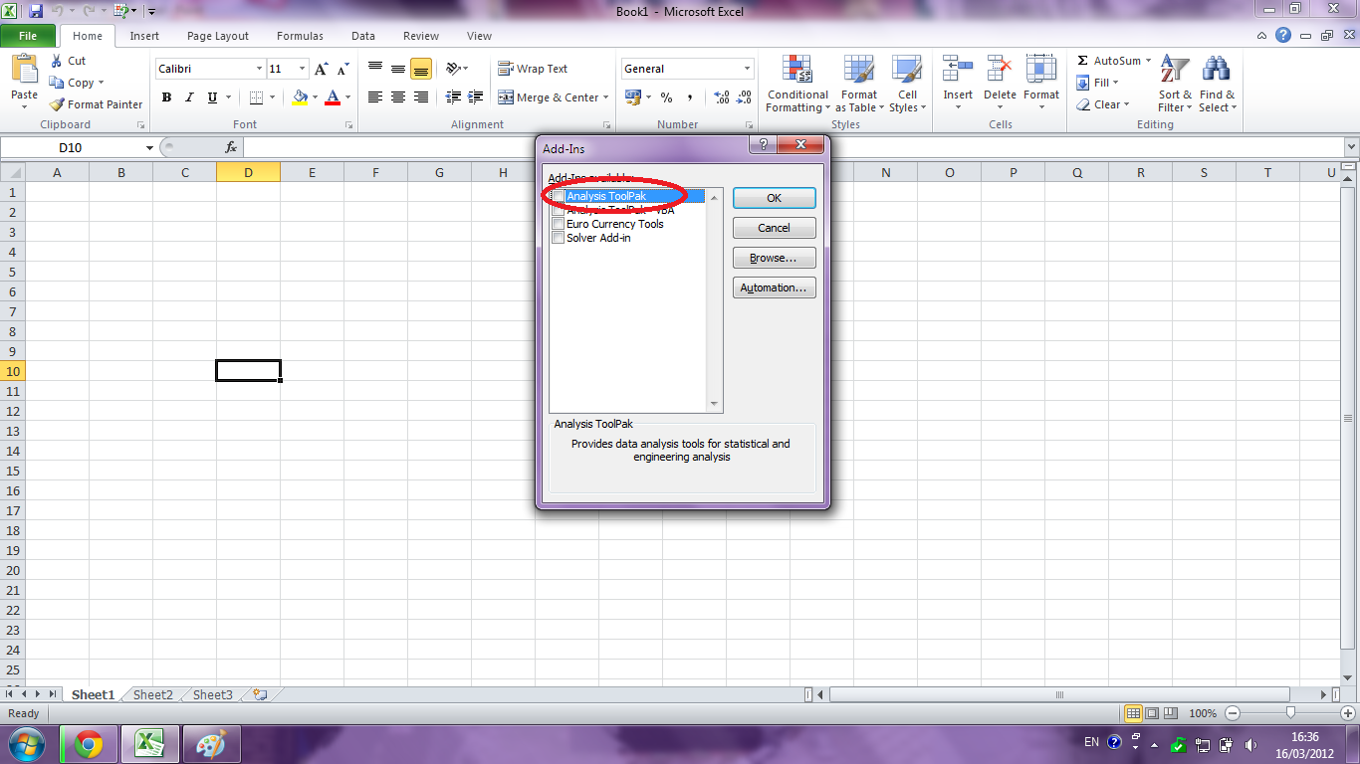Screen dimensions: 1360x764
Task: Open the font size dropdown
Action: click(303, 69)
